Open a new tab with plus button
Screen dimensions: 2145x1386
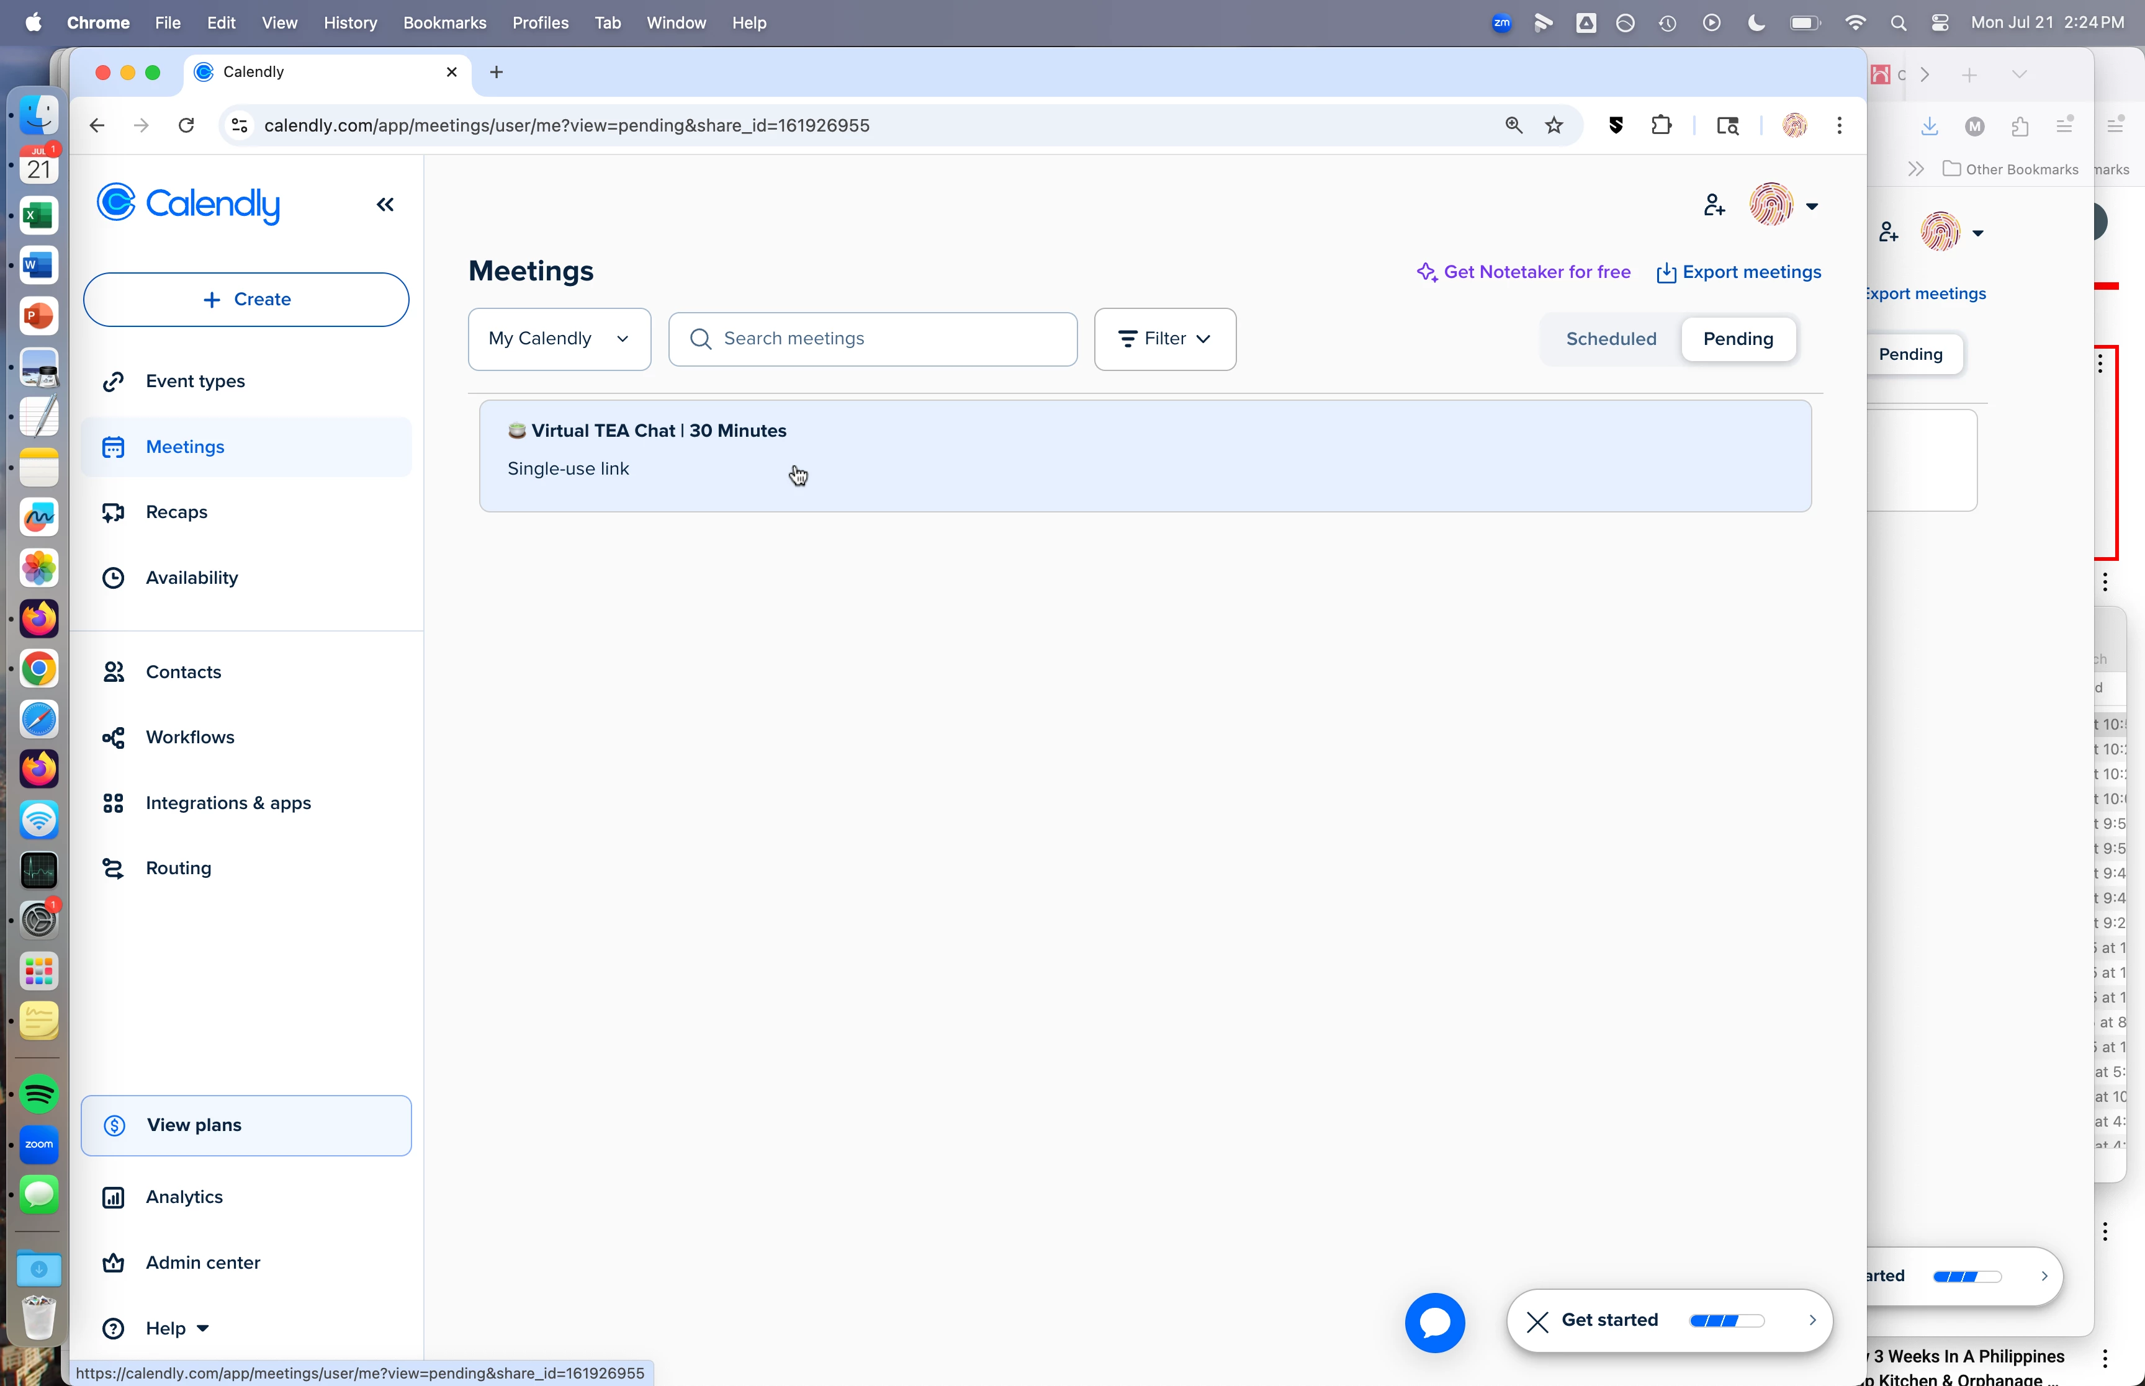pyautogui.click(x=496, y=72)
